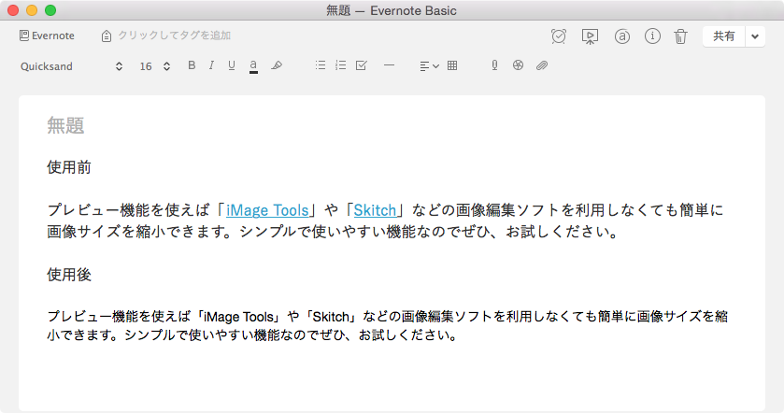Viewport: 784px width, 413px height.
Task: Set a reminder with the alarm clock icon
Action: pyautogui.click(x=559, y=36)
